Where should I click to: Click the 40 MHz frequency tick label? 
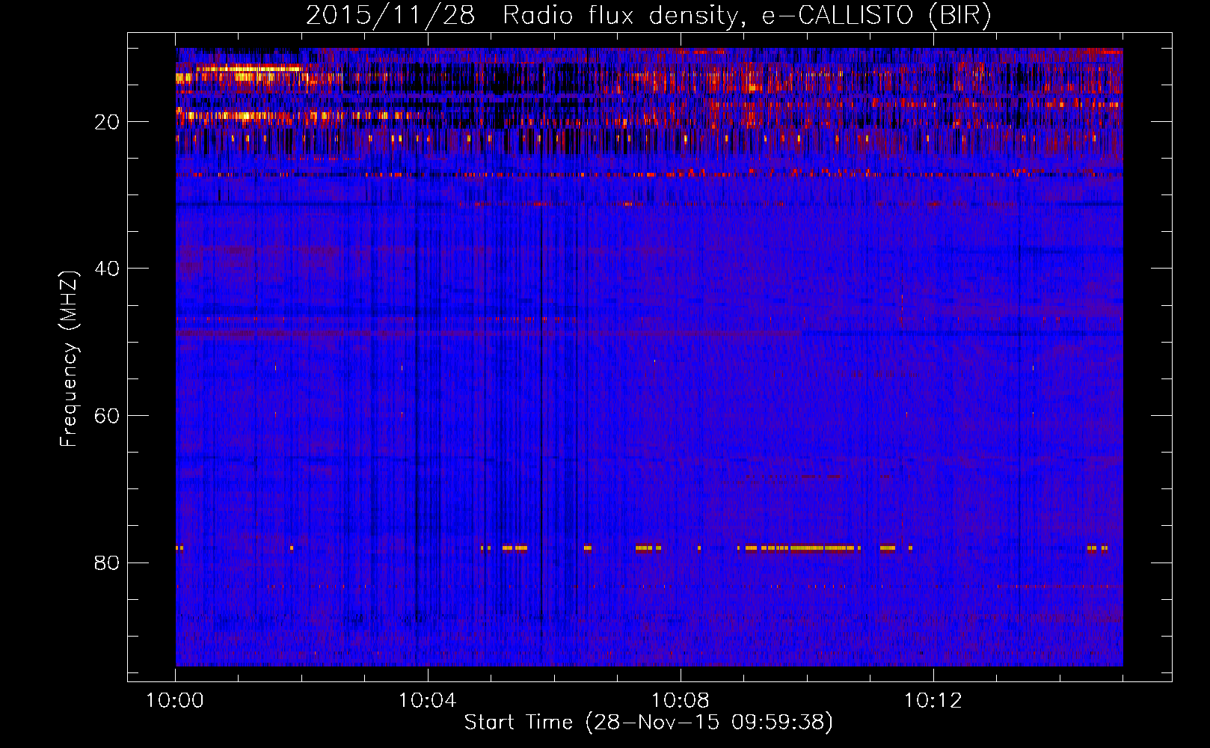107,269
